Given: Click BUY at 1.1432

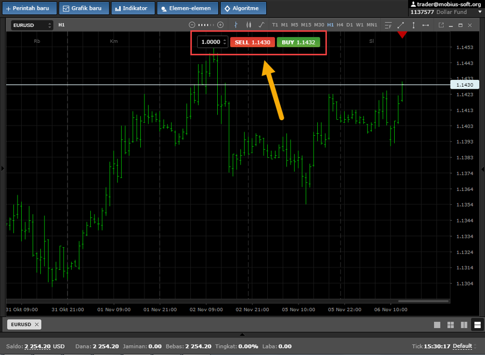Looking at the screenshot, I should (298, 42).
